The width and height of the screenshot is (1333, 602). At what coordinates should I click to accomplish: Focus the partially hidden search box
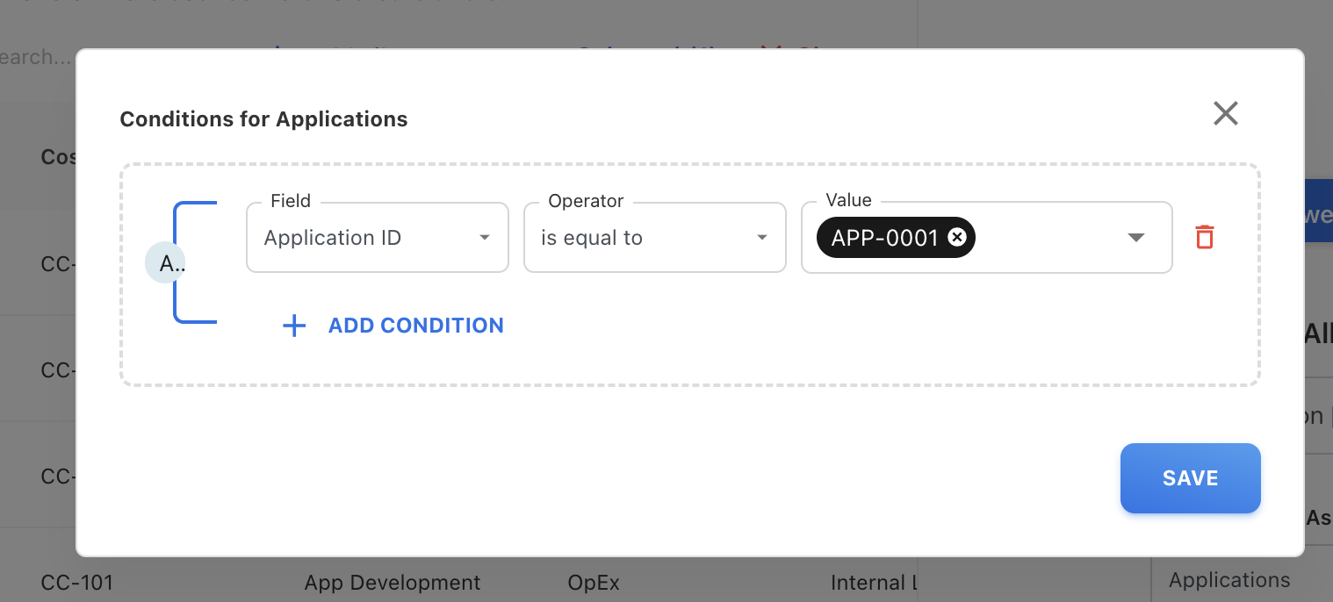[35, 58]
